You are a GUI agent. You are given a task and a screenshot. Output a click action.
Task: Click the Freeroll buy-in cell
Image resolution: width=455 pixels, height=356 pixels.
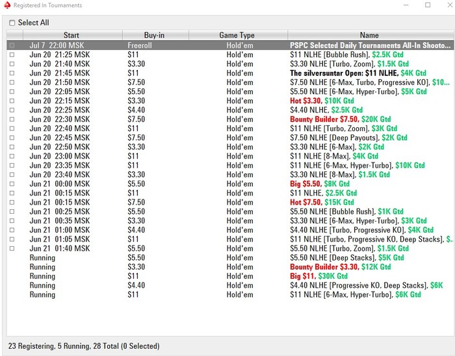(x=140, y=45)
